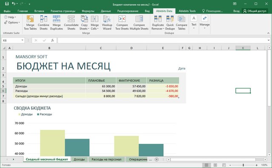Open the Файл tab
This screenshot has width=272, height=168.
[7, 11]
